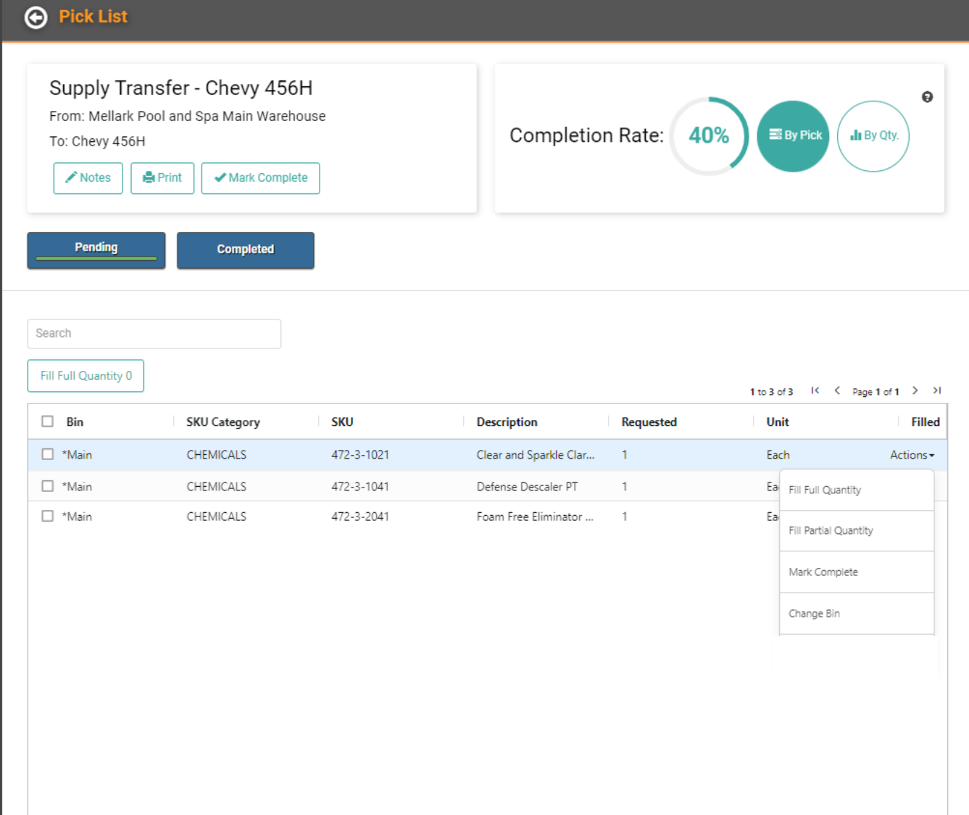The width and height of the screenshot is (969, 815).
Task: Select Fill Partial Quantity from the menu
Action: pyautogui.click(x=831, y=530)
